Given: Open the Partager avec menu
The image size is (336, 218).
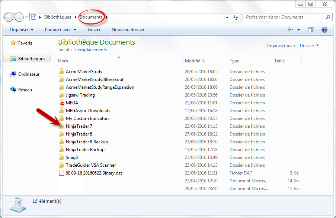Looking at the screenshot, I should 61,30.
